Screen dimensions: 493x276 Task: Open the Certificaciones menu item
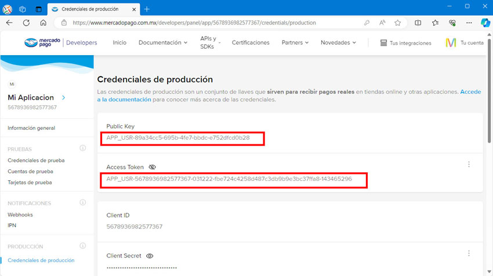(x=251, y=42)
